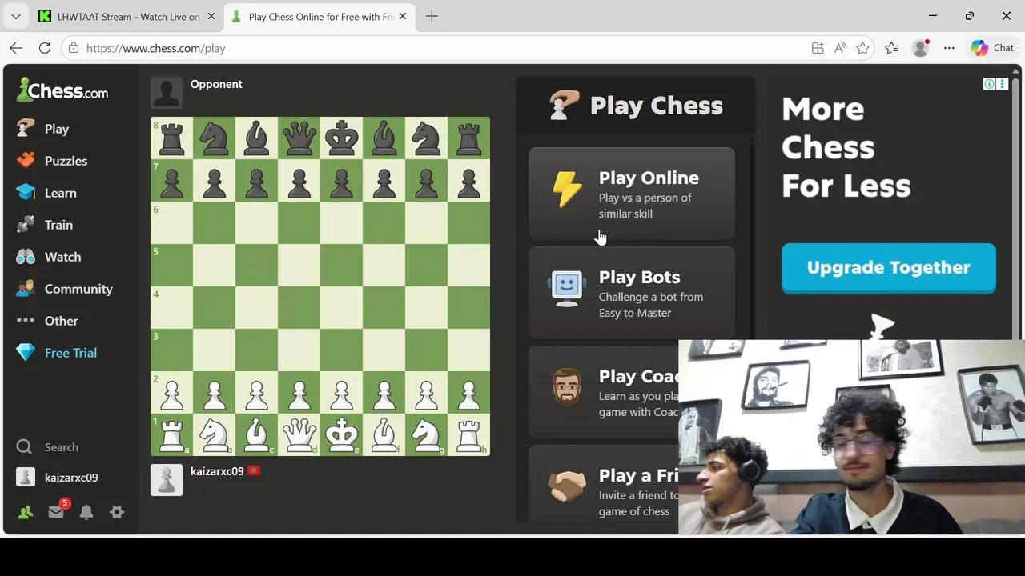1025x576 pixels.
Task: Click the black queen on d8
Action: [299, 138]
